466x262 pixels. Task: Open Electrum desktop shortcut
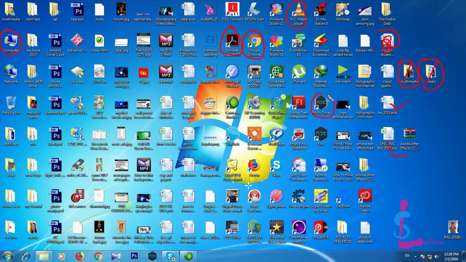343,199
